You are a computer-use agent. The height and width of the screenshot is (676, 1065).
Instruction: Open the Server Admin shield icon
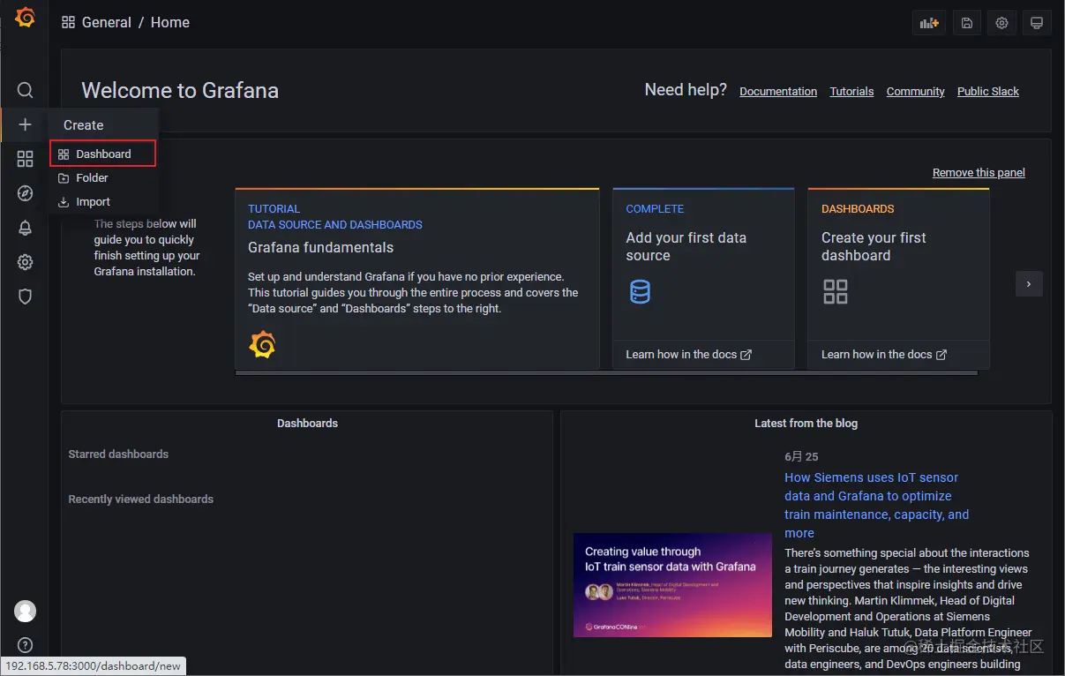[25, 297]
